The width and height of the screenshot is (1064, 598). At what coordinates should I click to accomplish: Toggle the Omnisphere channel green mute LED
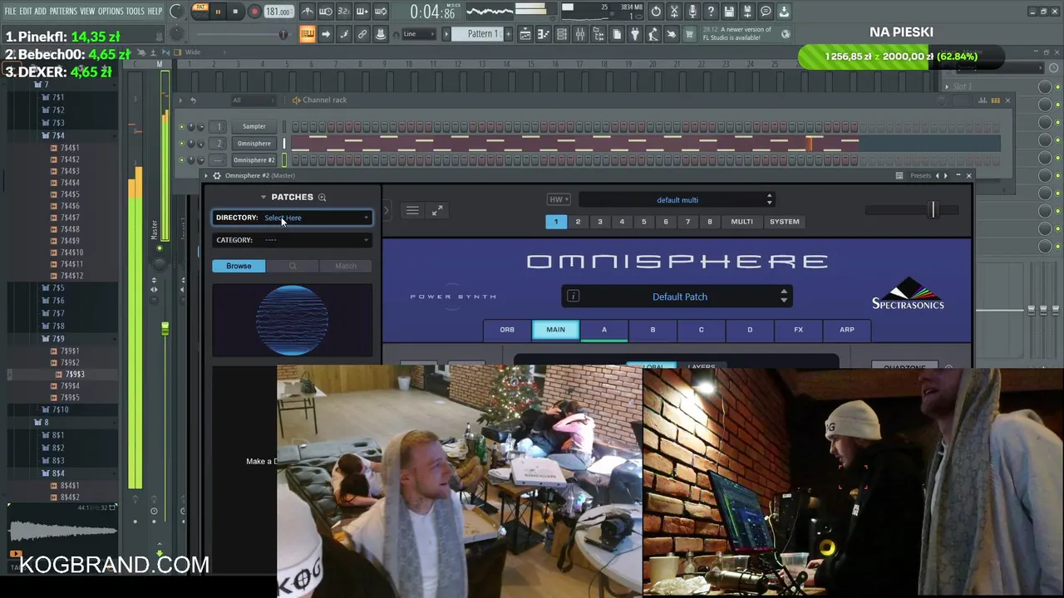182,144
